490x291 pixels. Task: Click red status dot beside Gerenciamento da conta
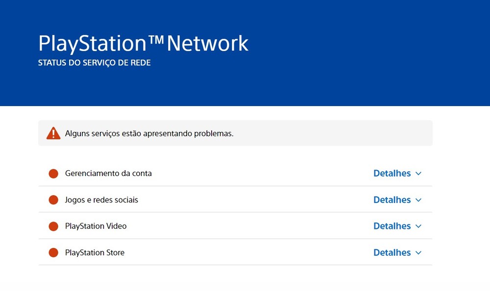coord(53,174)
